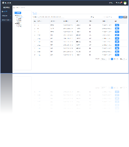Open notifications with the red badge
Image resolution: width=129 pixels, height=147 pixels.
click(x=119, y=3)
